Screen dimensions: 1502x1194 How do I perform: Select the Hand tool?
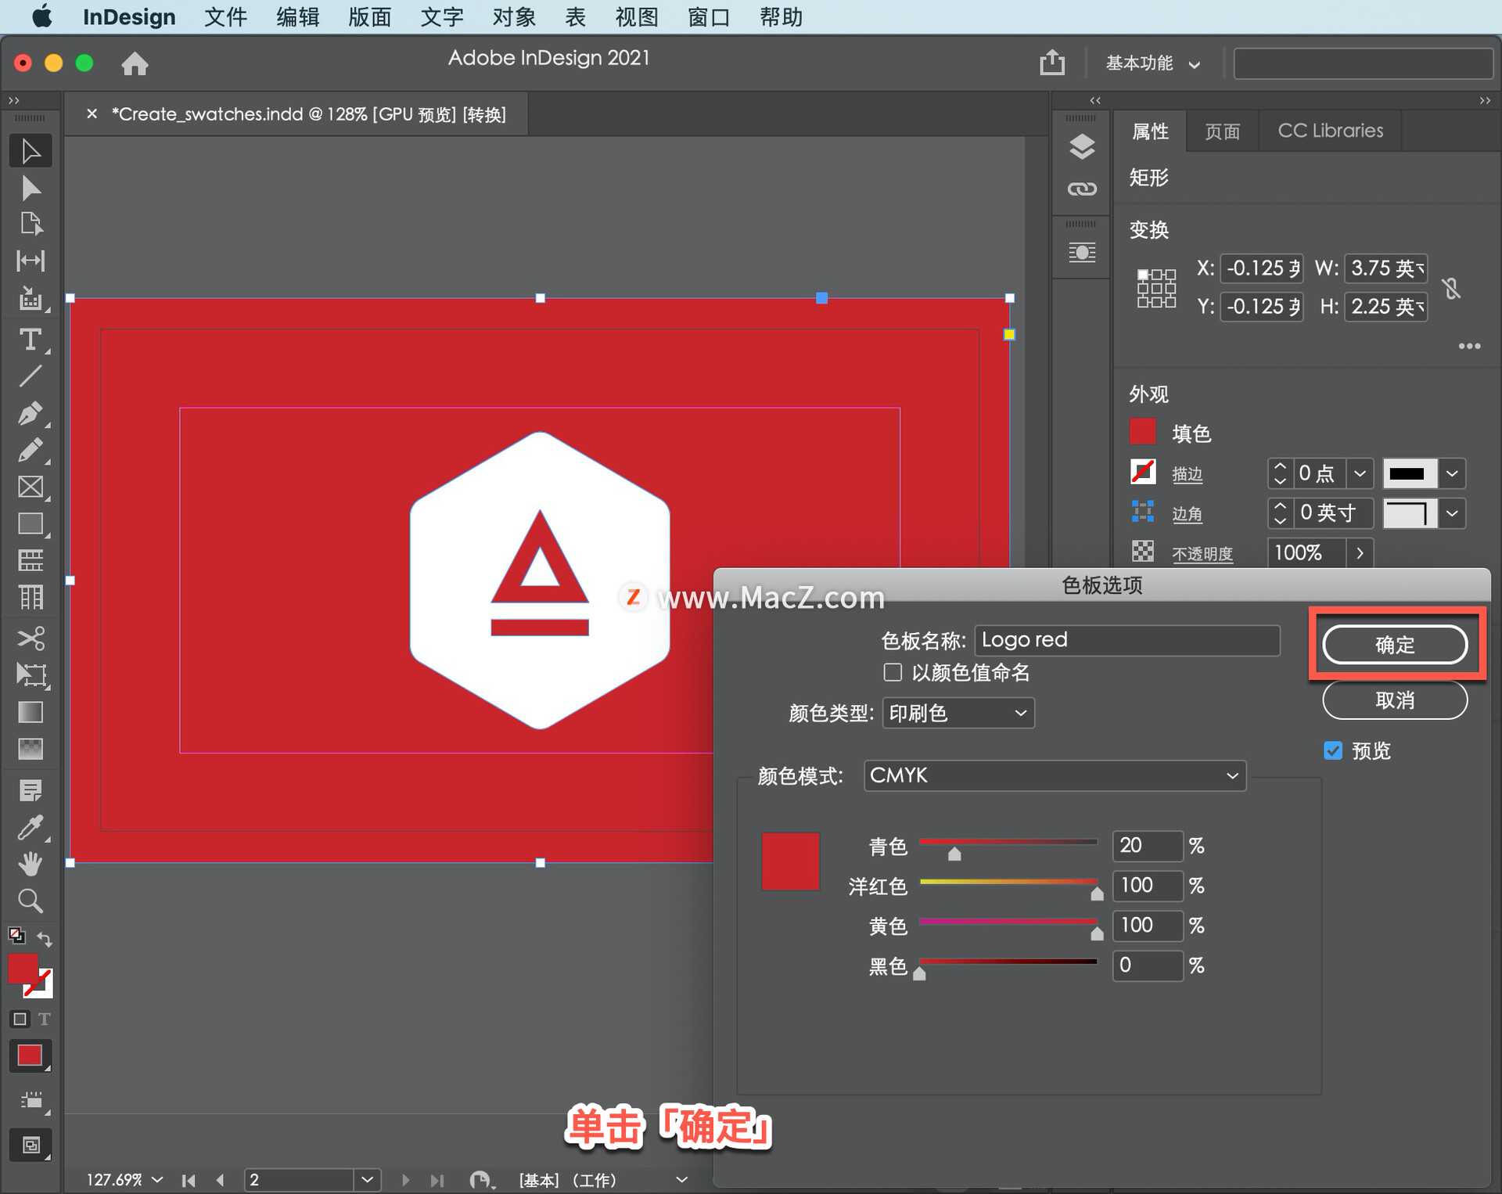tap(30, 864)
